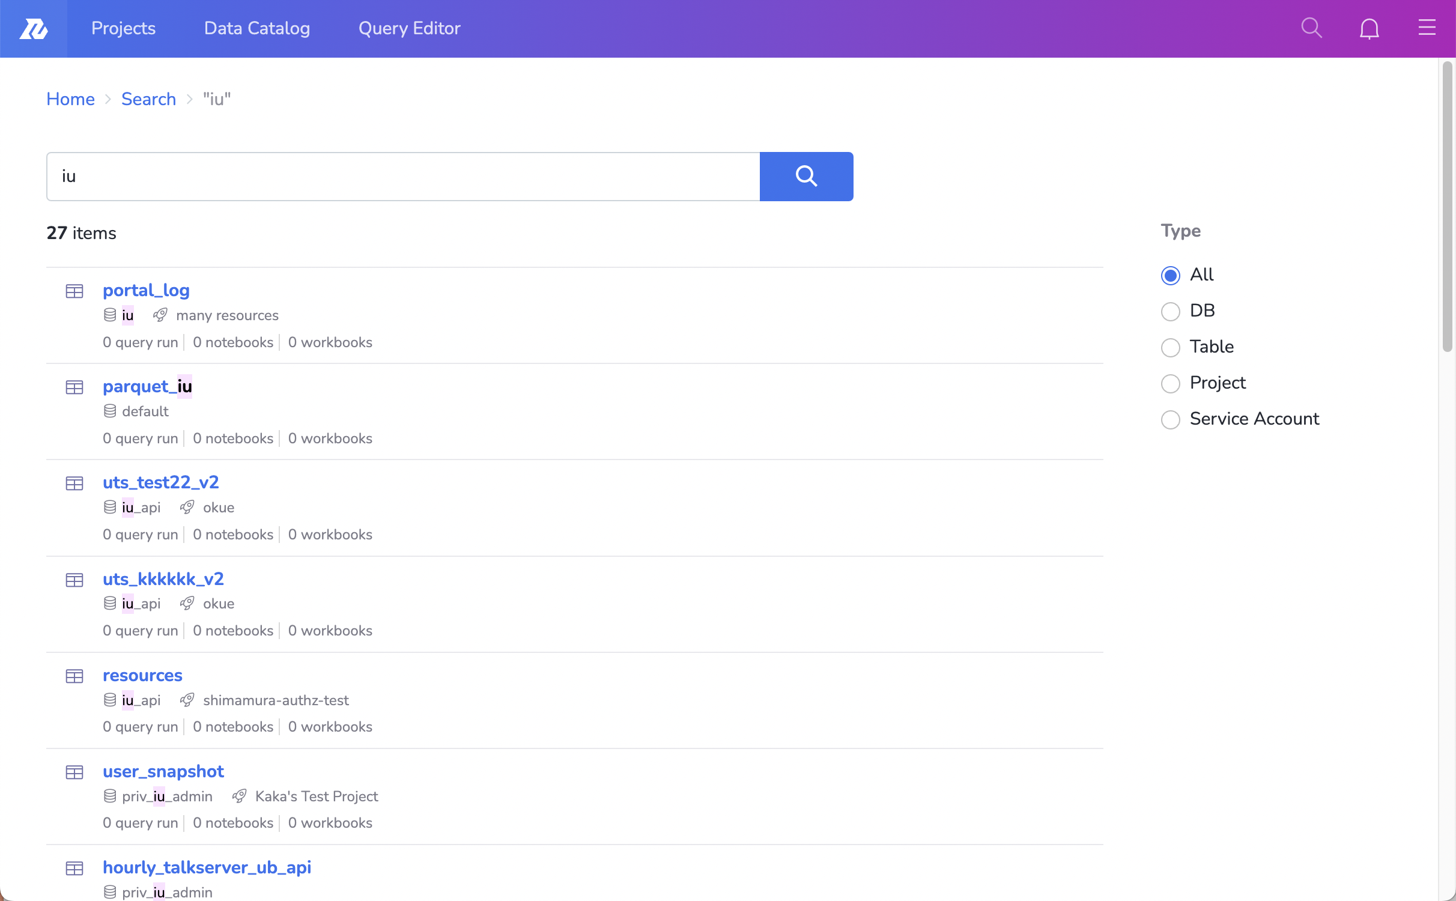The height and width of the screenshot is (901, 1456).
Task: Open the Query Editor tab
Action: pyautogui.click(x=409, y=28)
